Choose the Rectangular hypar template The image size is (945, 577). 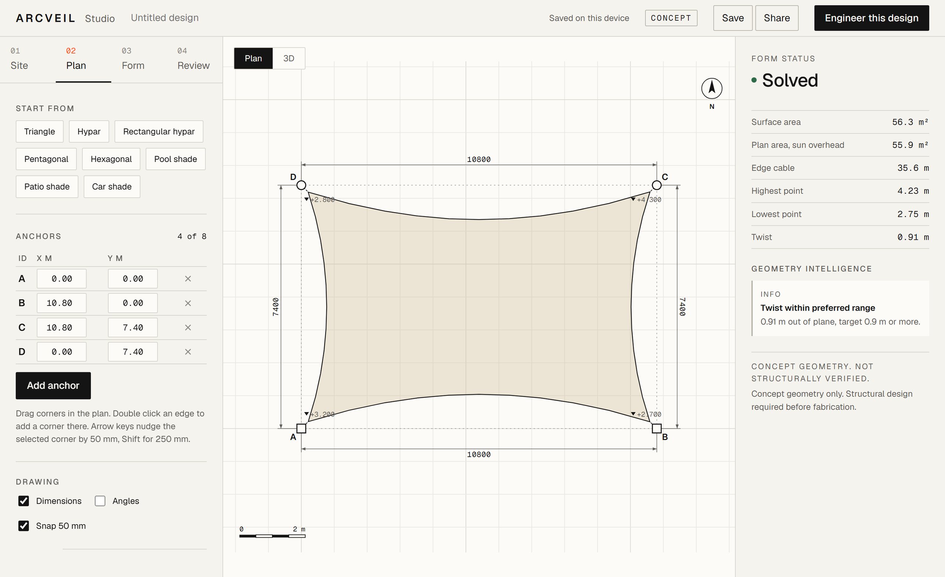(x=159, y=131)
